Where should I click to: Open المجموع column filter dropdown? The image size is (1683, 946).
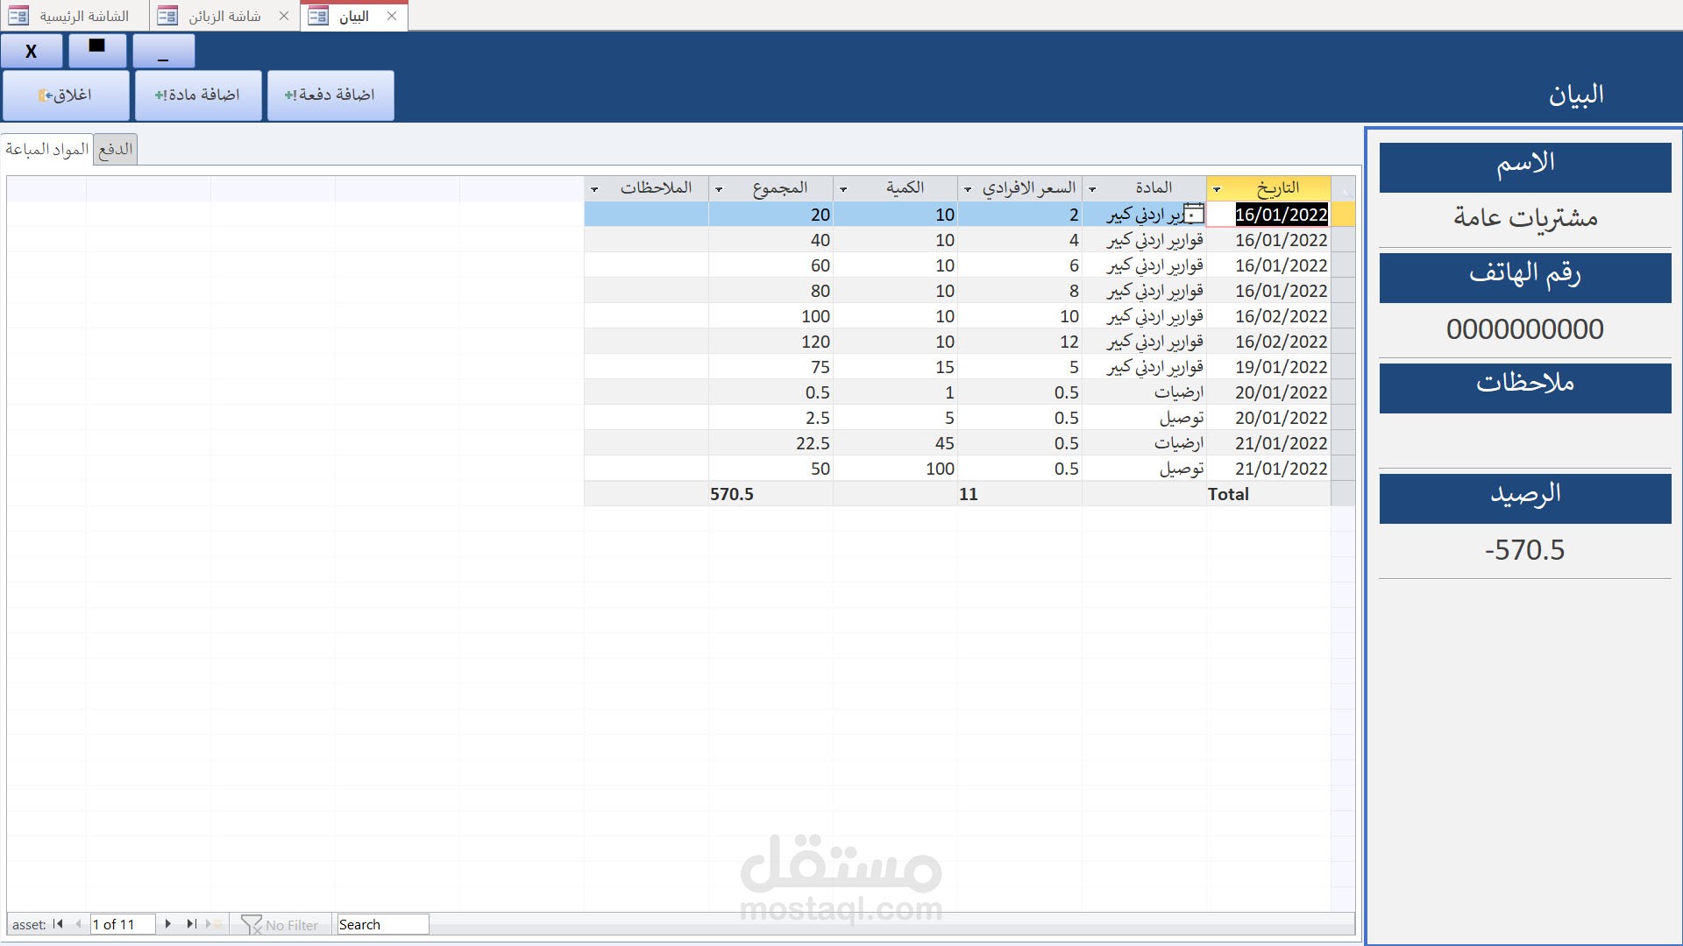720,189
